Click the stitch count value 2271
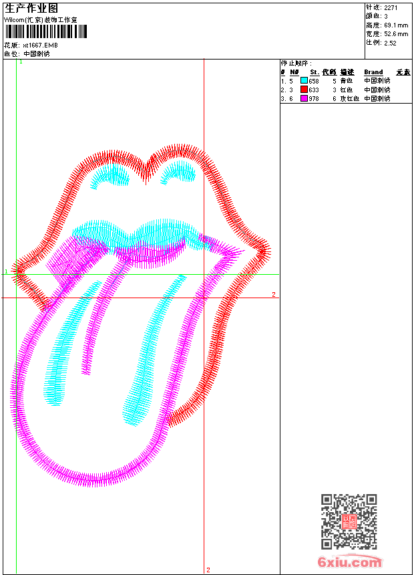Viewport: 414px width, 575px height. (391, 8)
